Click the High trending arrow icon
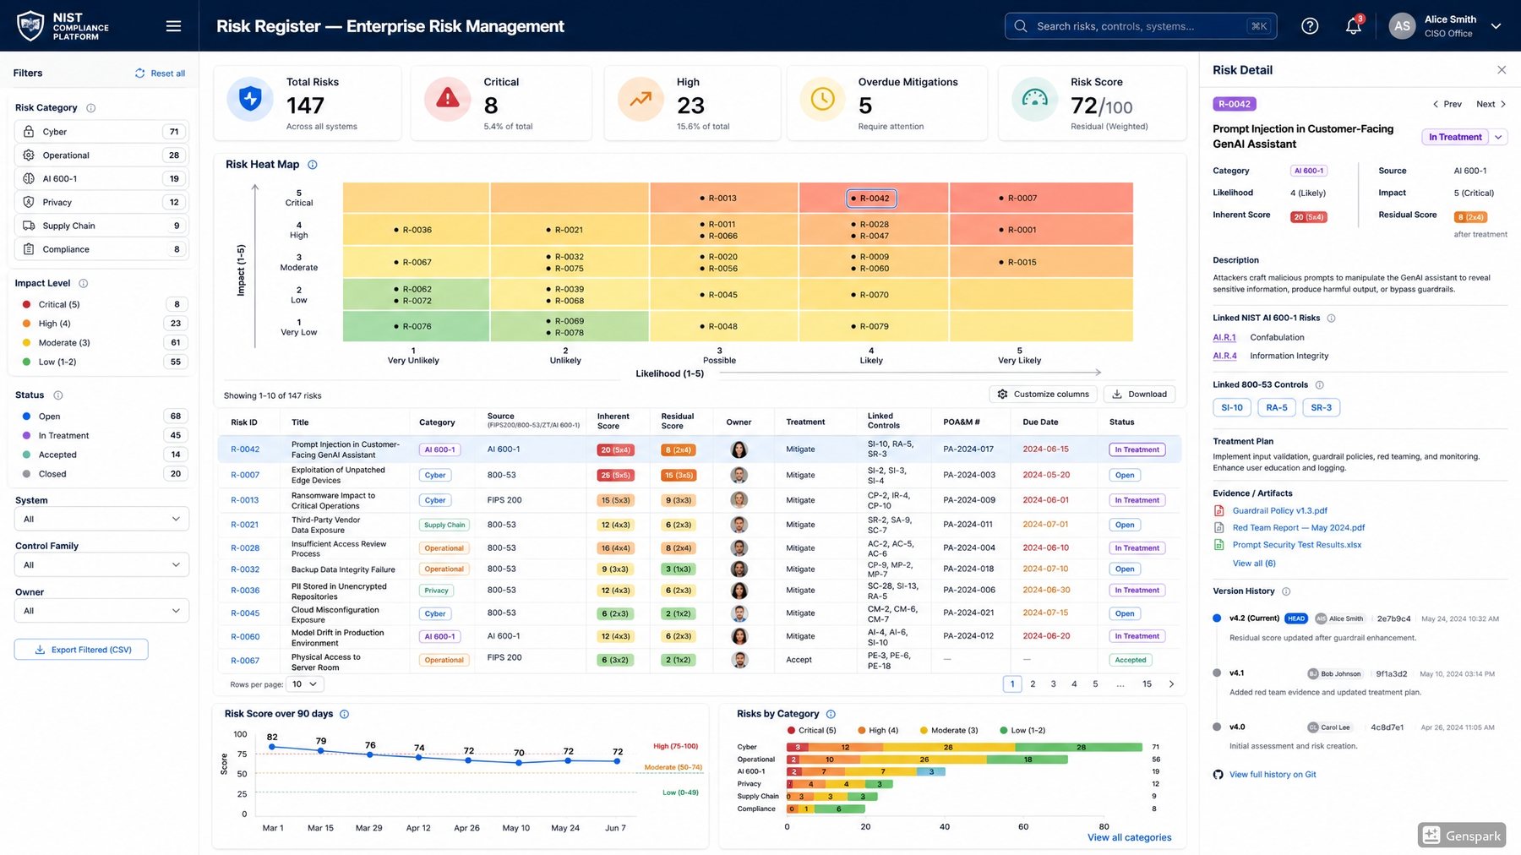Screen dimensions: 1521x855 641,99
